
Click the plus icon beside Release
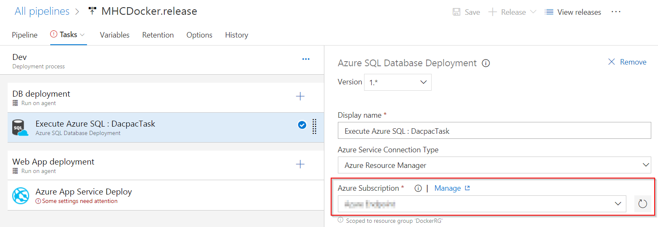pos(492,12)
